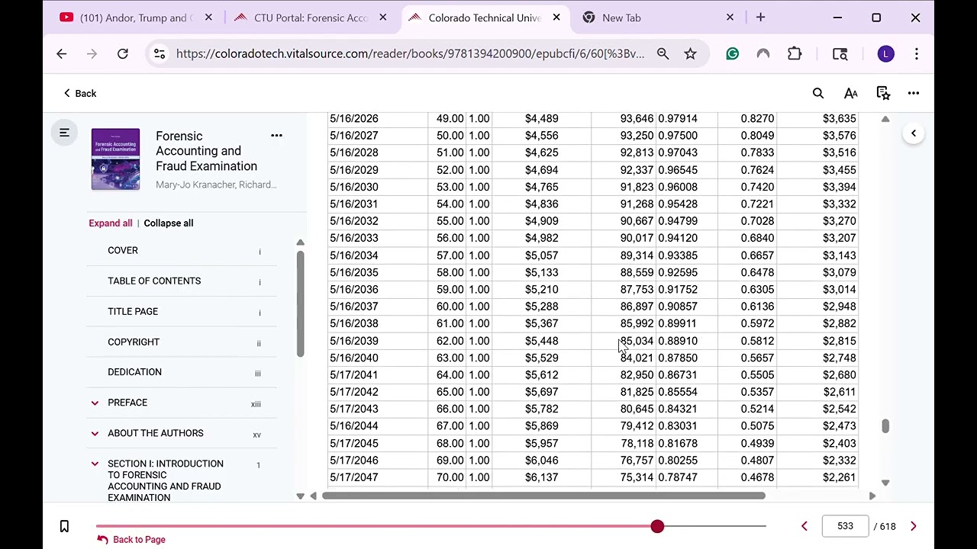Open the reader more options menu
Screen dimensions: 977x549
(x=914, y=93)
